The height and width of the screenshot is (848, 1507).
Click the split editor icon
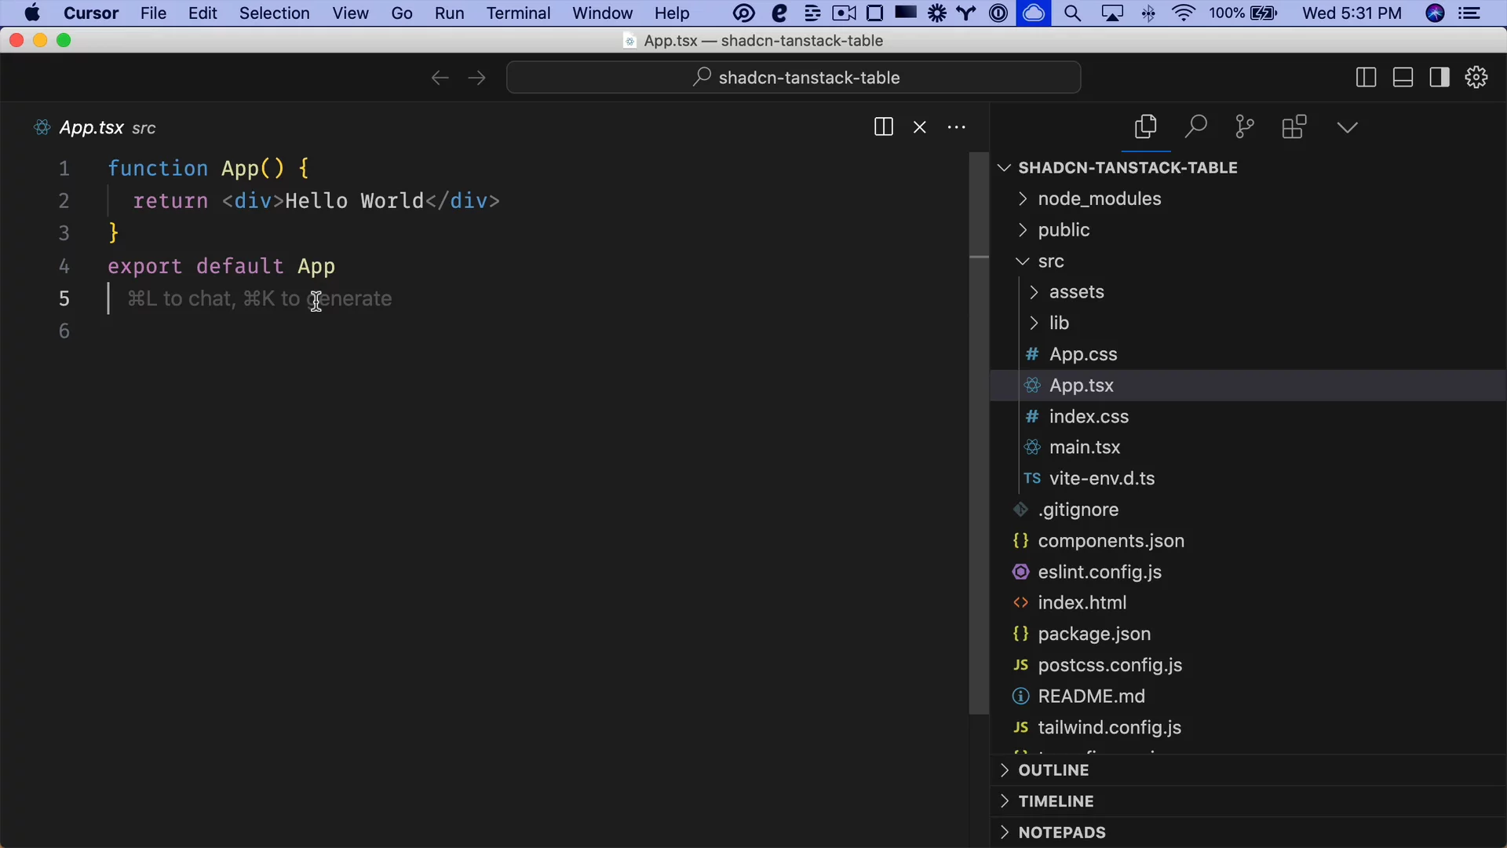883,127
